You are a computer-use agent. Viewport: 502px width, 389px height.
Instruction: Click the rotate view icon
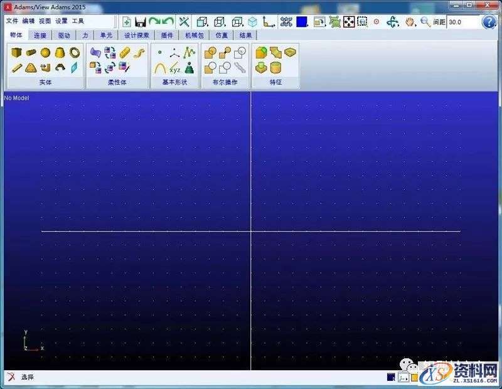point(393,21)
